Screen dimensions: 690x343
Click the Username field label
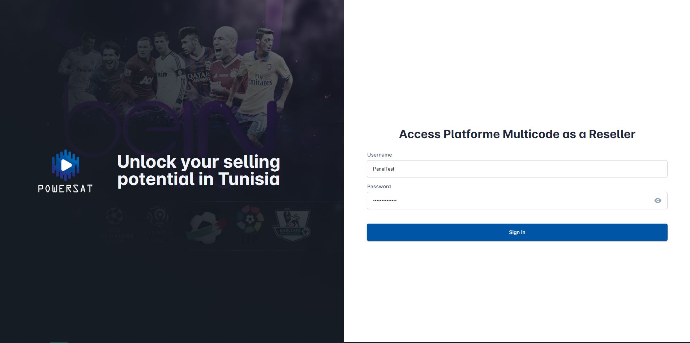pos(380,155)
